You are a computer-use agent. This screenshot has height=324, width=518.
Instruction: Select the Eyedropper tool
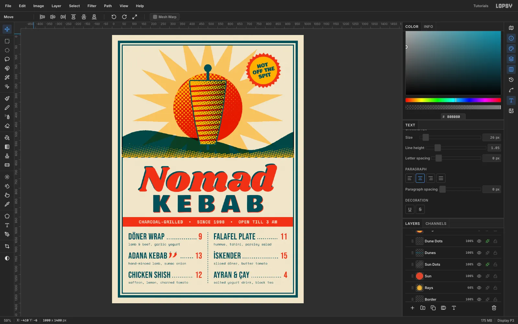point(7,204)
